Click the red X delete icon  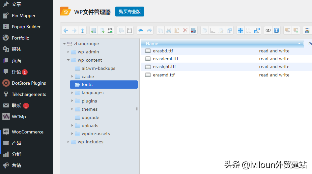(x=185, y=30)
